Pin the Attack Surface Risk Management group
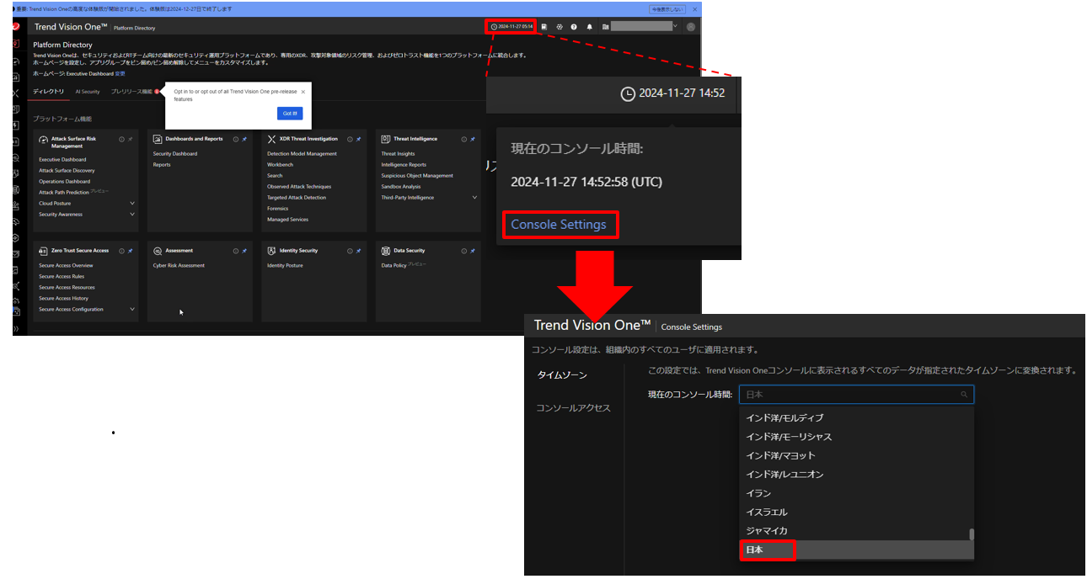This screenshot has height=579, width=1087. (x=131, y=139)
